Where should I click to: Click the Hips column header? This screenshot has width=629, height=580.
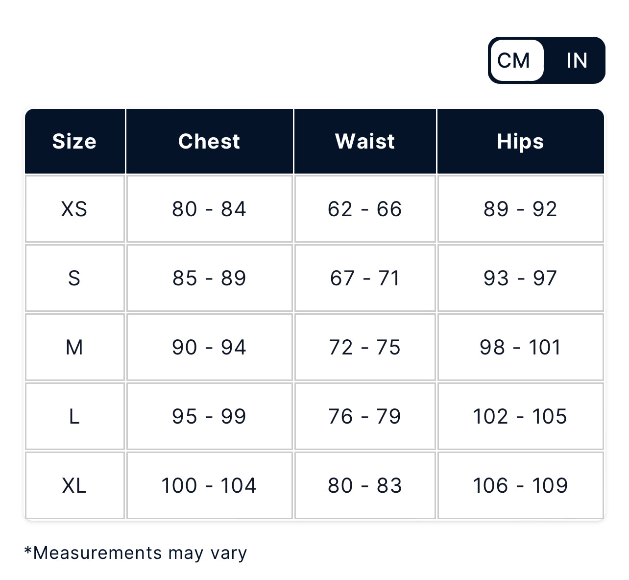[x=520, y=141]
